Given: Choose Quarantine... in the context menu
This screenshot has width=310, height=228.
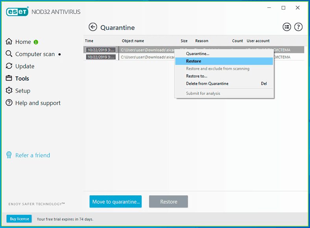Looking at the screenshot, I should click(224, 53).
